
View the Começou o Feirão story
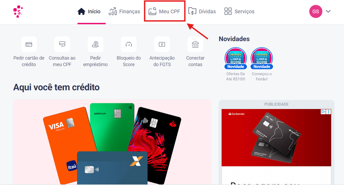click(x=262, y=58)
